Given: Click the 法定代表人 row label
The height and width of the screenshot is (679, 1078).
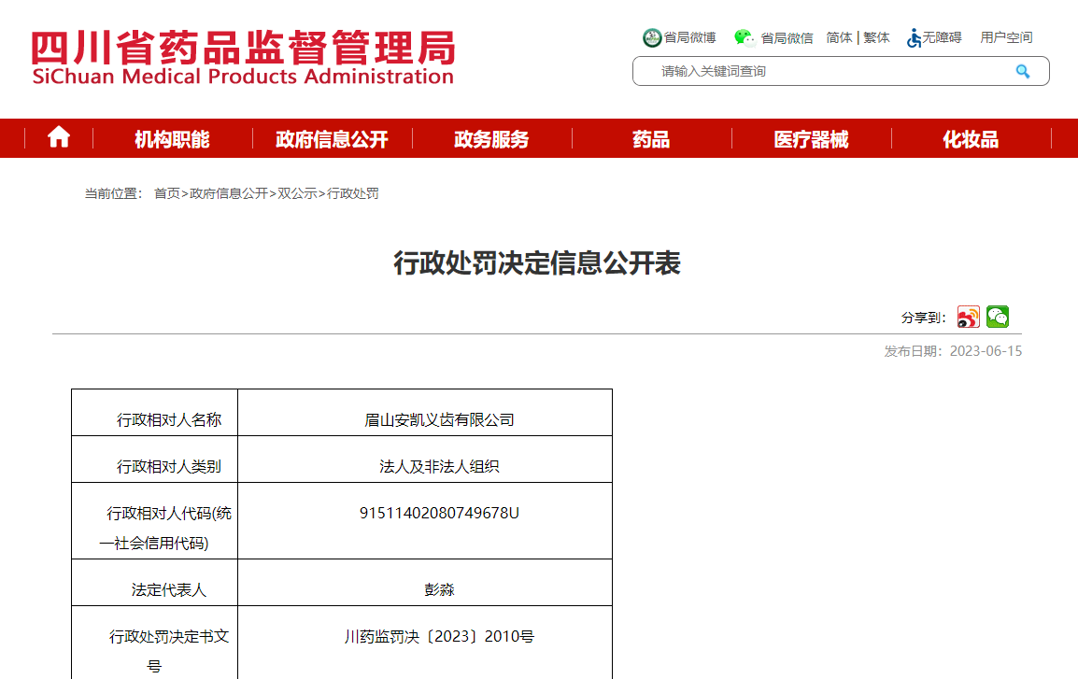Looking at the screenshot, I should pyautogui.click(x=169, y=589).
